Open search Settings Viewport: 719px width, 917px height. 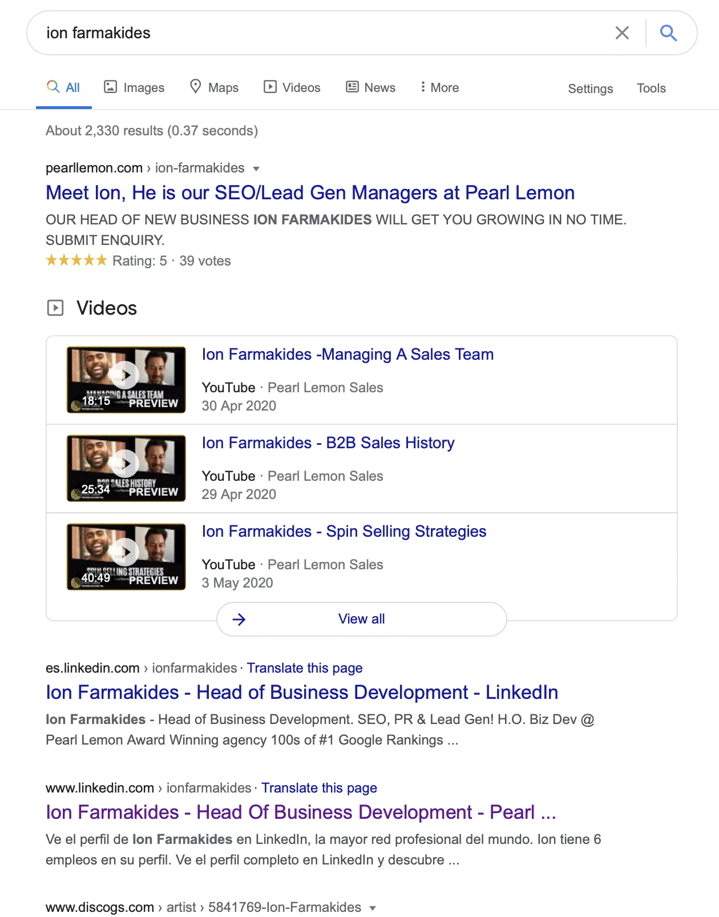591,89
